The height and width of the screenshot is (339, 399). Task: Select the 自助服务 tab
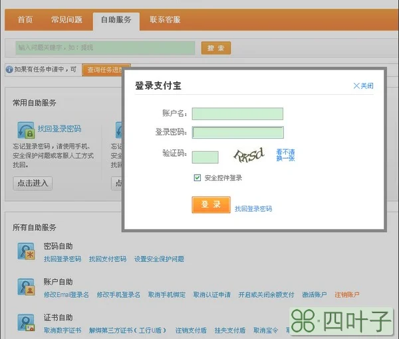[116, 20]
